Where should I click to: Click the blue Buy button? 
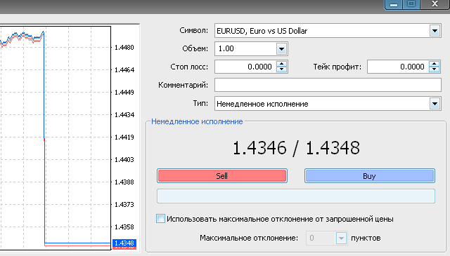pyautogui.click(x=370, y=176)
